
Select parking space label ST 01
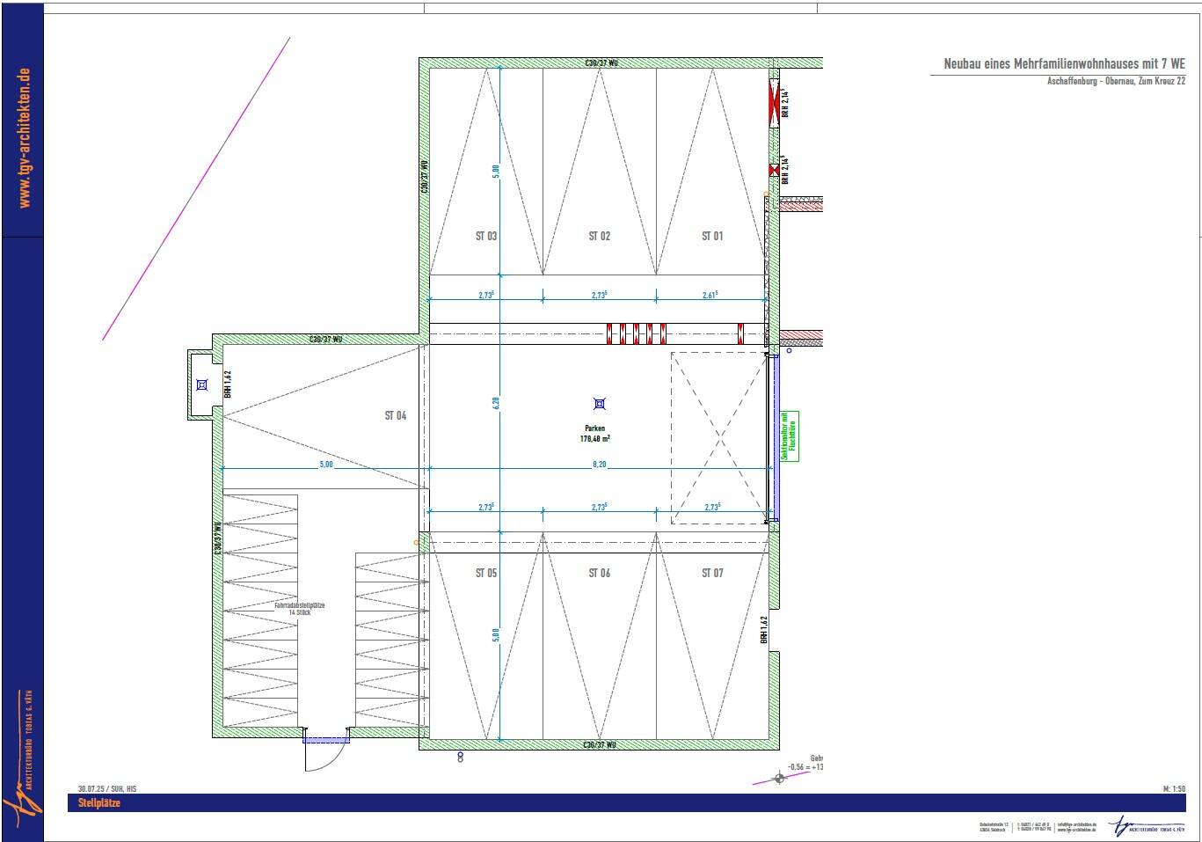point(711,236)
